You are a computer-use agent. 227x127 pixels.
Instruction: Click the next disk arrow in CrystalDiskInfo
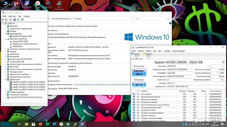223,62
